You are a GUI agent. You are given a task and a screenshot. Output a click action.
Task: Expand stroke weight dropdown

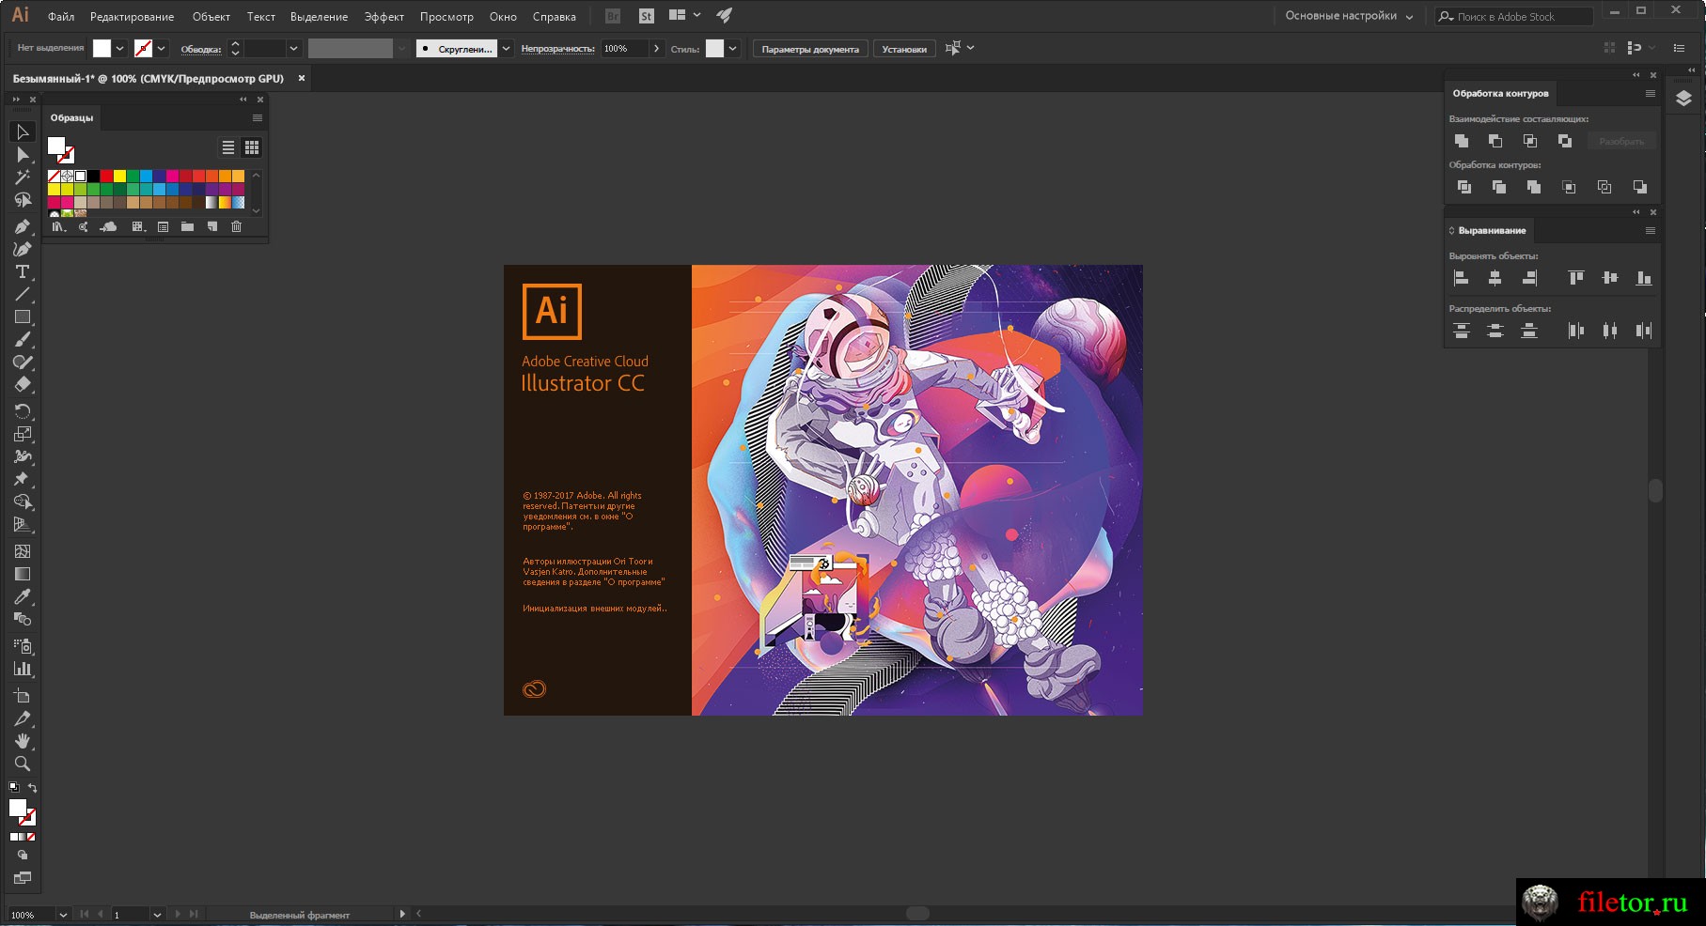click(293, 49)
